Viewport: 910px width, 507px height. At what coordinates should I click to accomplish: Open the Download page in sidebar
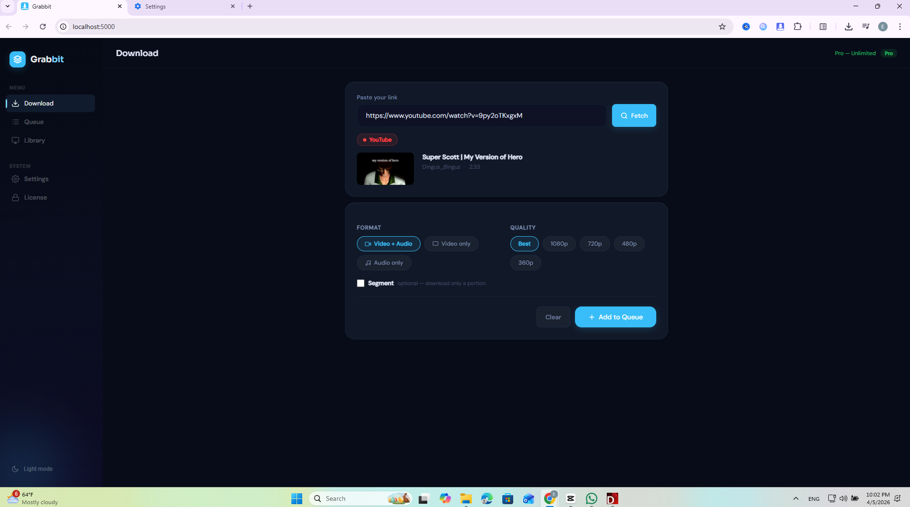pos(50,103)
